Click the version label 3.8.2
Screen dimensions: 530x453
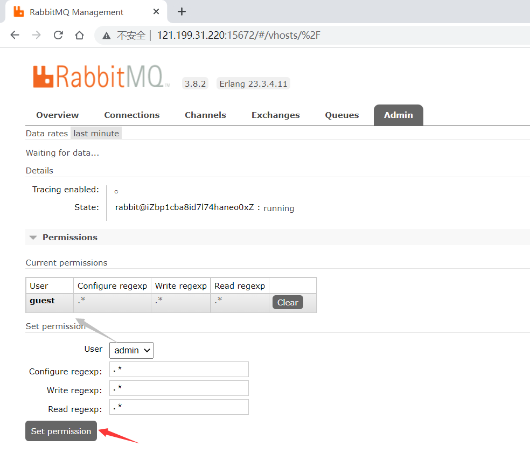(195, 84)
